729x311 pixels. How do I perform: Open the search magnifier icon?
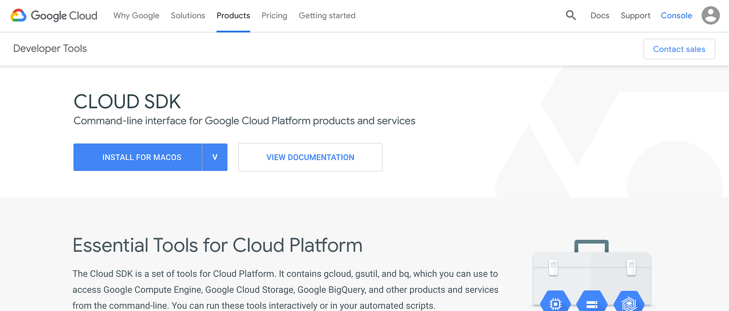[x=570, y=15]
